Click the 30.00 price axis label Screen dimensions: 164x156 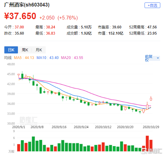coord(11,124)
